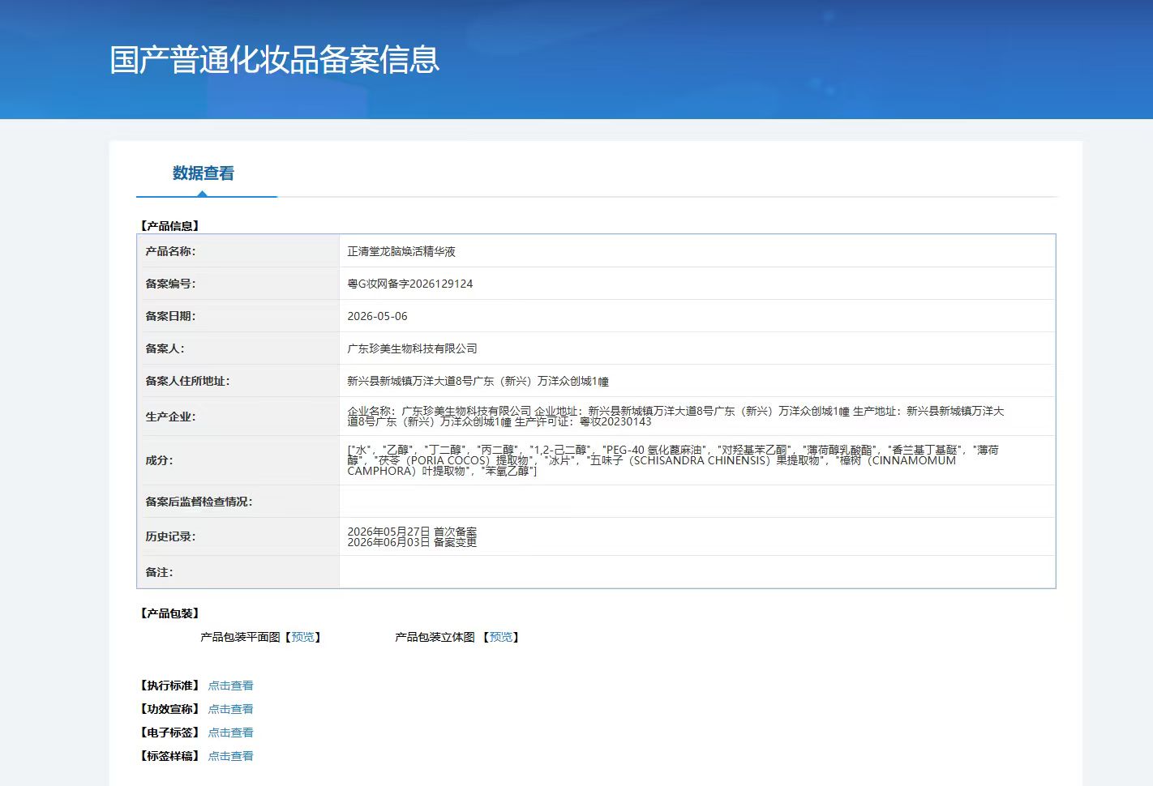This screenshot has width=1153, height=786.
Task: Click the 产品名称 row label
Action: [x=170, y=251]
